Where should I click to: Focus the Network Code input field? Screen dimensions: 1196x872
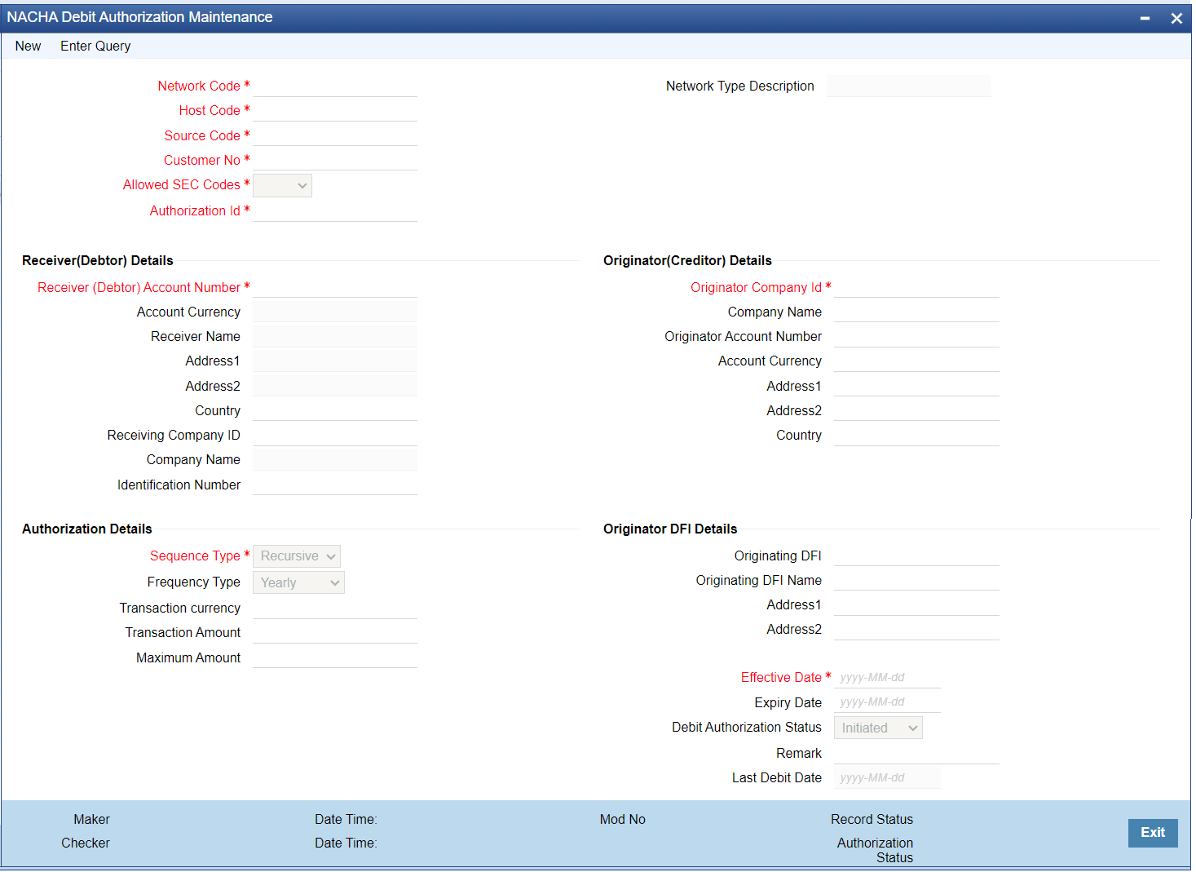335,86
